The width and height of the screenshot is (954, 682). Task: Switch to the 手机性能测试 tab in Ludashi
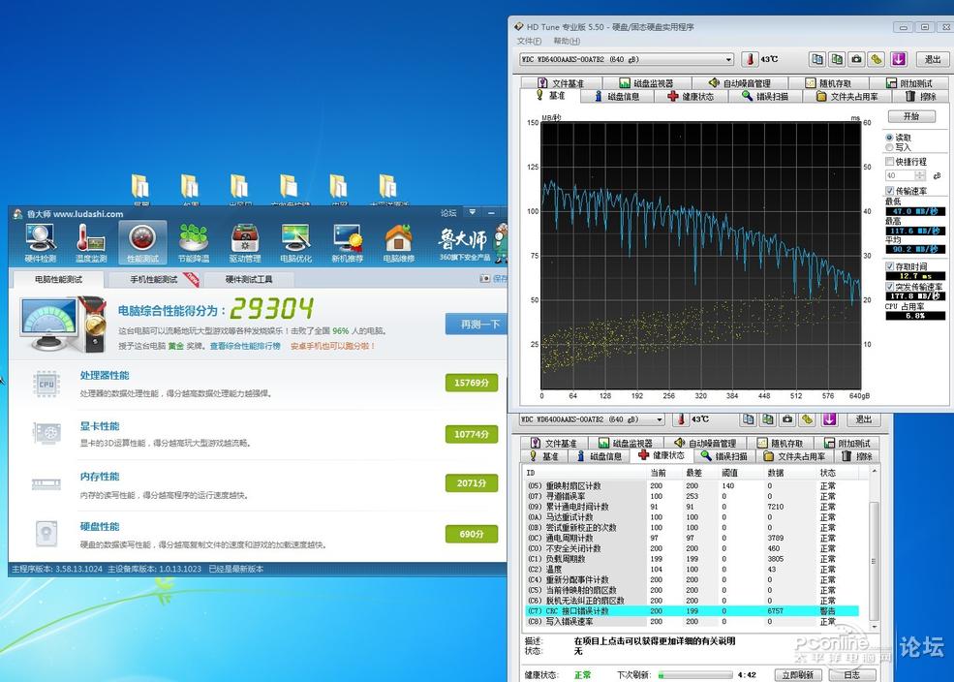pyautogui.click(x=153, y=279)
